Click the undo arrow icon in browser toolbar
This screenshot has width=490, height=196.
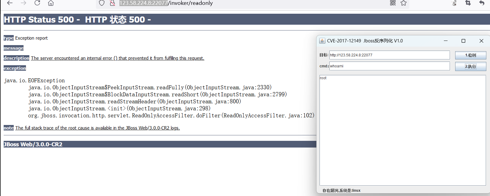point(482,3)
